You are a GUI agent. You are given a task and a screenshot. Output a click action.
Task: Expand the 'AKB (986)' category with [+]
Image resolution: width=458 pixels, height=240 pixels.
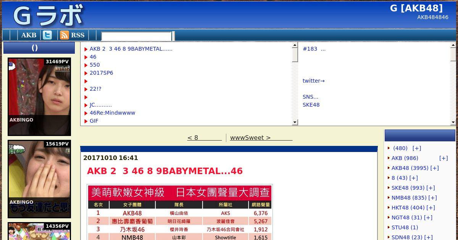coord(443,158)
